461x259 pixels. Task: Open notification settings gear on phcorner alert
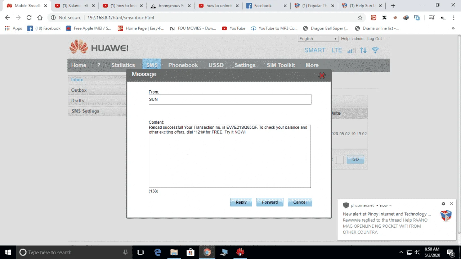click(x=443, y=204)
